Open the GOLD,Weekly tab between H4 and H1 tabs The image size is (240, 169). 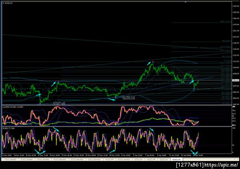pyautogui.click(x=124, y=159)
